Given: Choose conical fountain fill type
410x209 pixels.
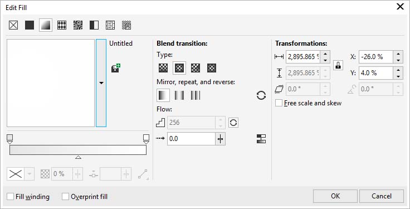Looking at the screenshot, I should click(x=196, y=68).
